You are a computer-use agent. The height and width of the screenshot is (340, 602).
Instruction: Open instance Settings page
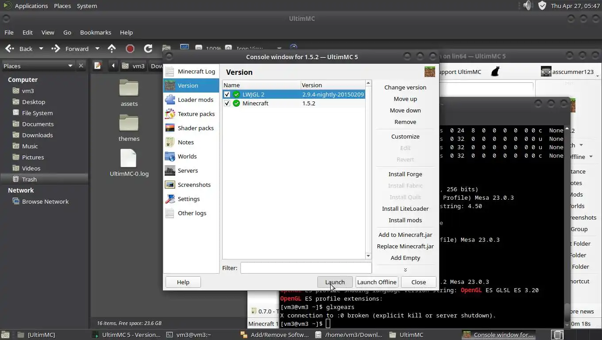(191, 199)
